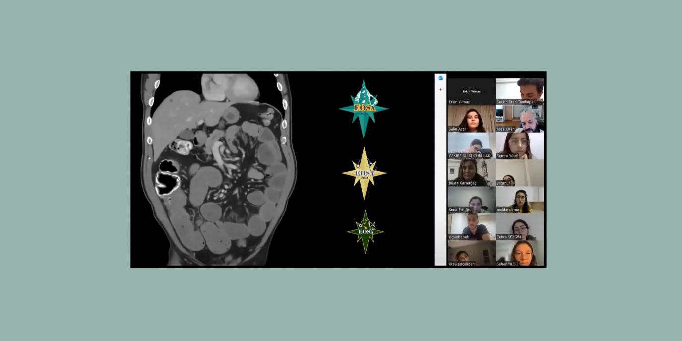Click the plus icon in the sidebar

[x=440, y=90]
